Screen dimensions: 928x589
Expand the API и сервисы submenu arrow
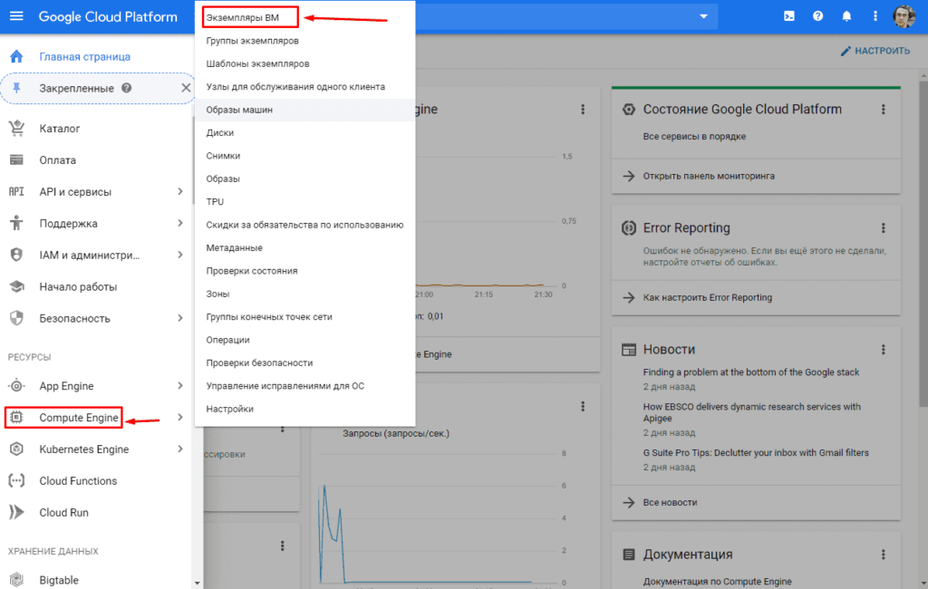180,192
